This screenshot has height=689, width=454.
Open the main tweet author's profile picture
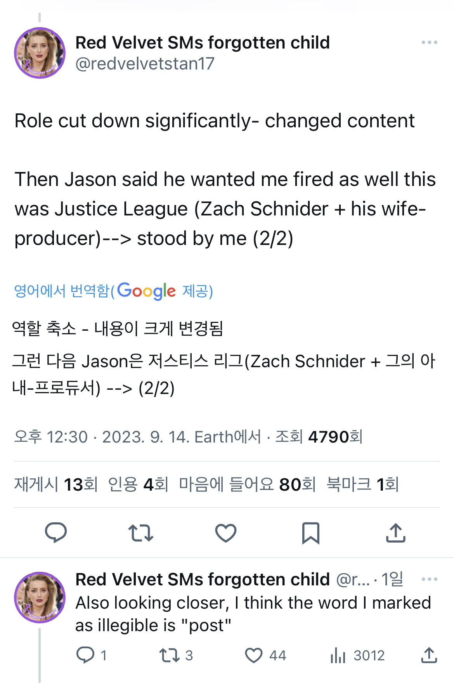[40, 53]
